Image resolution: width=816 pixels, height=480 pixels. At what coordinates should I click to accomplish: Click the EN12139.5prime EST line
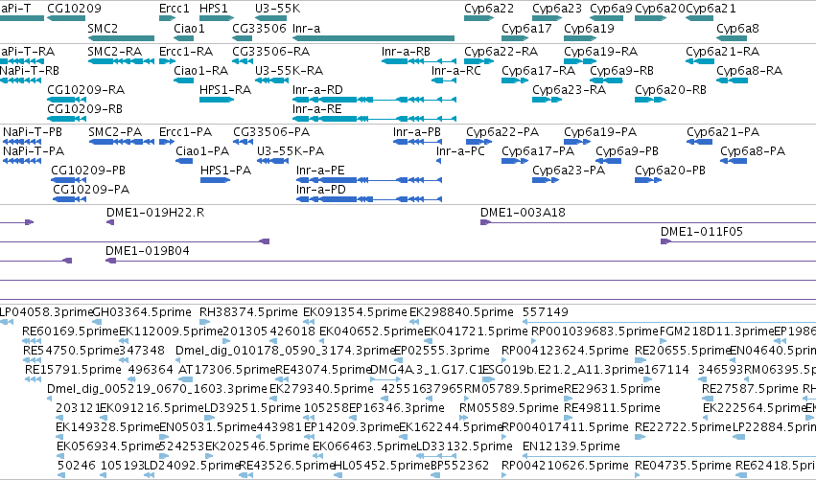(x=668, y=456)
